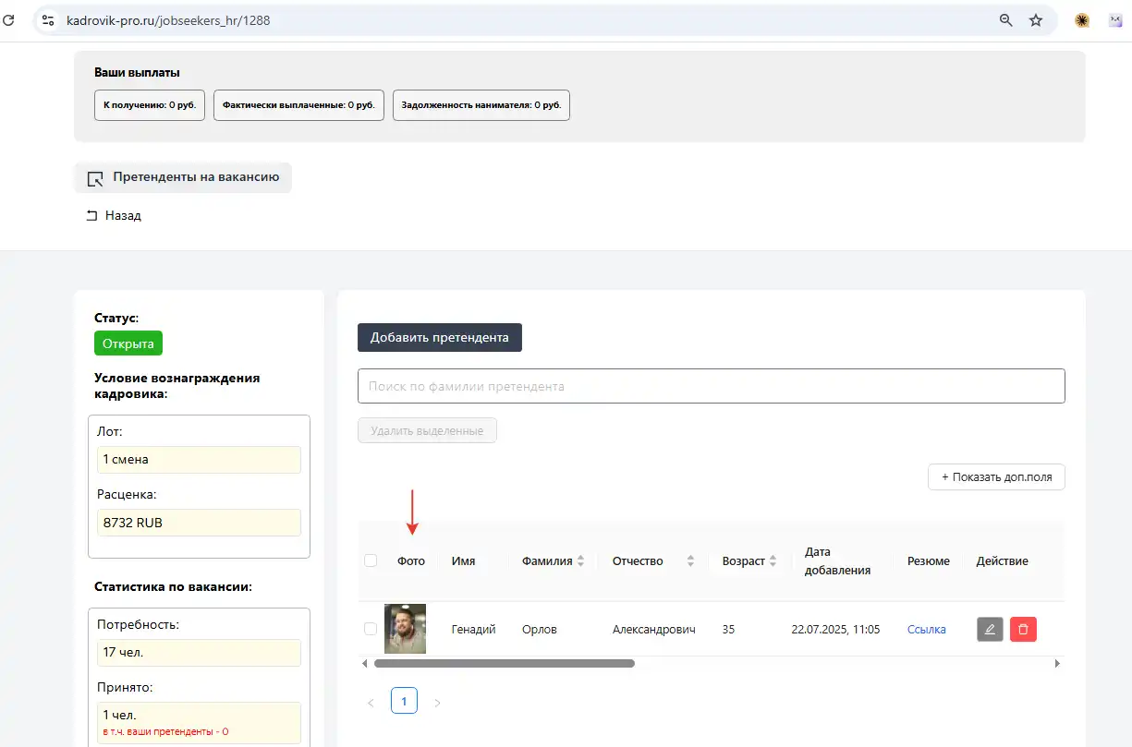The height and width of the screenshot is (747, 1132).
Task: Open the resume Ссылка link
Action: coord(926,630)
